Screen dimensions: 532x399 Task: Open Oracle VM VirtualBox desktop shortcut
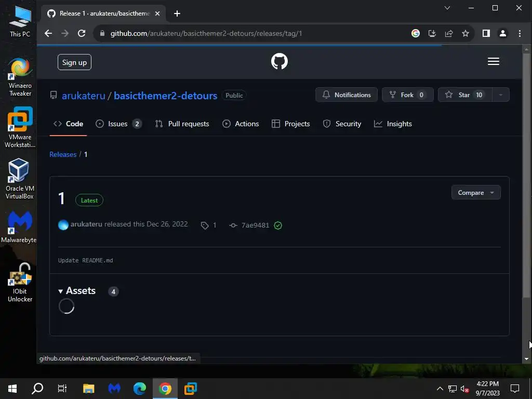point(20,179)
